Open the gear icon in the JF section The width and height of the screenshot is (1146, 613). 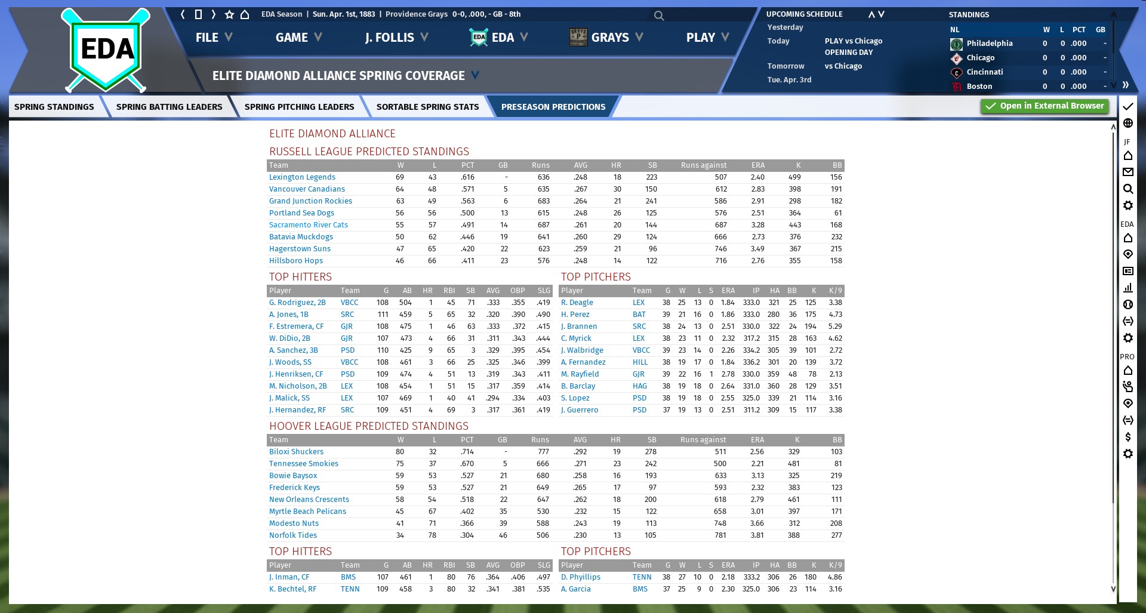coord(1127,205)
